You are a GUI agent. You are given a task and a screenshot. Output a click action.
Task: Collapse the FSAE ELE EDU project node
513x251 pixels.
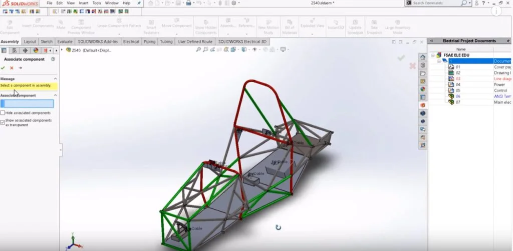(433, 55)
